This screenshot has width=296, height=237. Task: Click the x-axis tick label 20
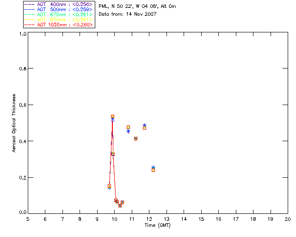288,219
